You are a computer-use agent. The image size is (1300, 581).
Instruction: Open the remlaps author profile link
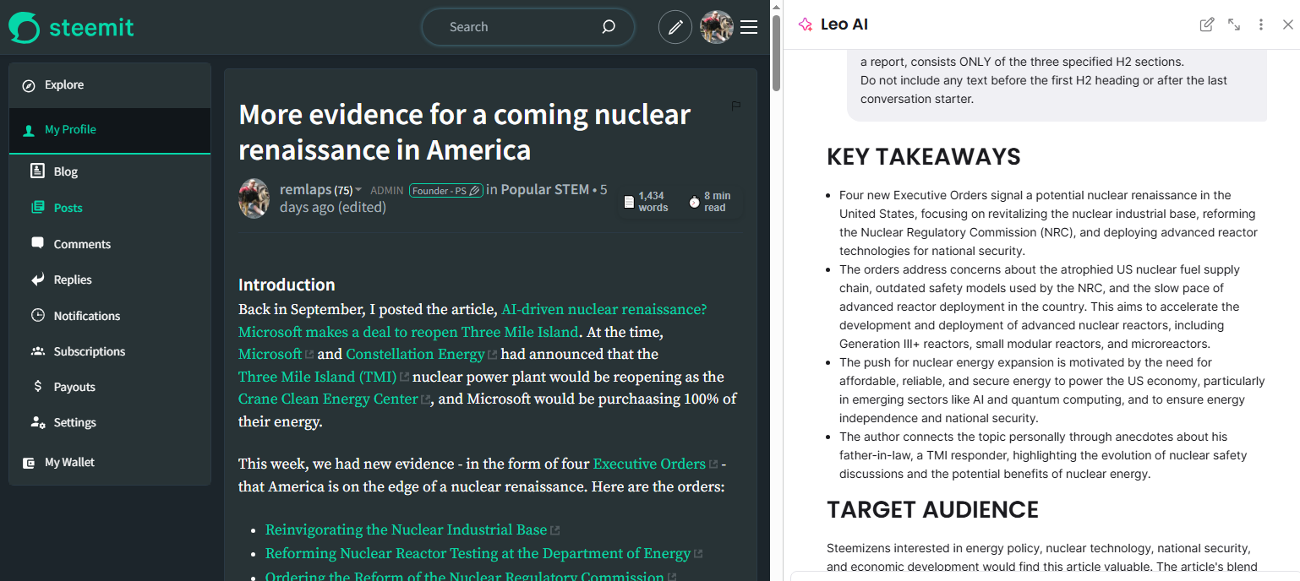(305, 190)
